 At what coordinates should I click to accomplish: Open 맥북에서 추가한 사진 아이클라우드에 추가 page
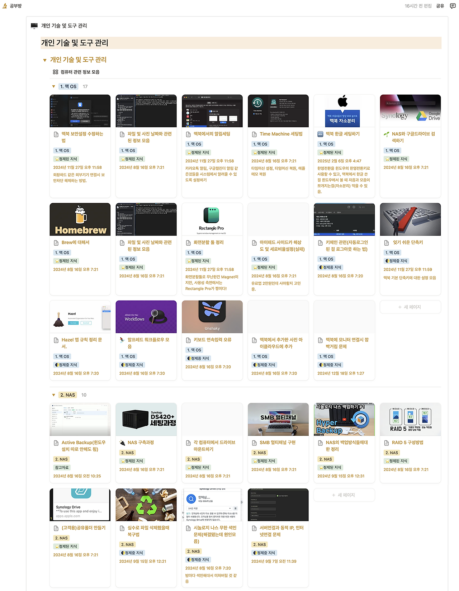pyautogui.click(x=281, y=343)
